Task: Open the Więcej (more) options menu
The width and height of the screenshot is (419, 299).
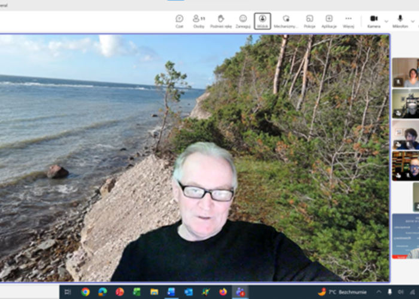Action: click(x=348, y=21)
